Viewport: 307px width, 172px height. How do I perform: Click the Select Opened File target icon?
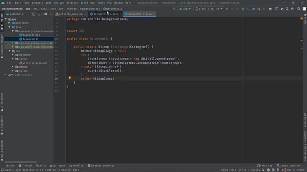(x=34, y=14)
